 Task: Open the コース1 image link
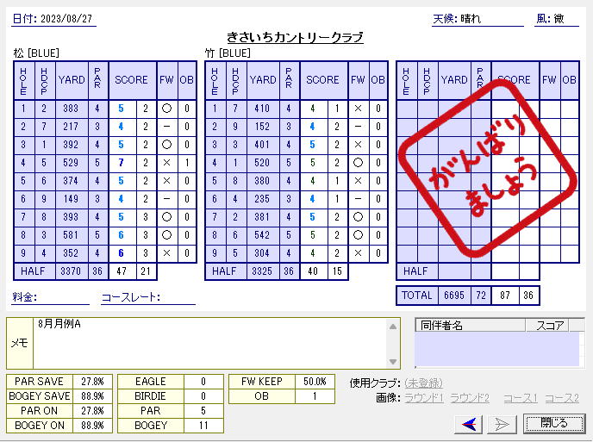[521, 398]
